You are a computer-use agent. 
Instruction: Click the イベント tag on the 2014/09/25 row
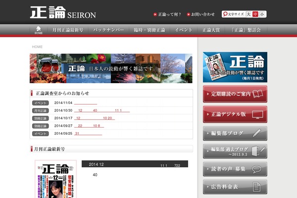point(41,134)
